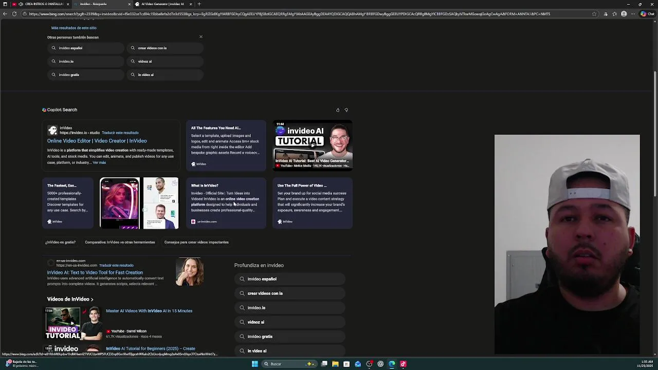Open the Outlook mail icon in taskbar
Screen dimensions: 658x370
[x=358, y=364]
